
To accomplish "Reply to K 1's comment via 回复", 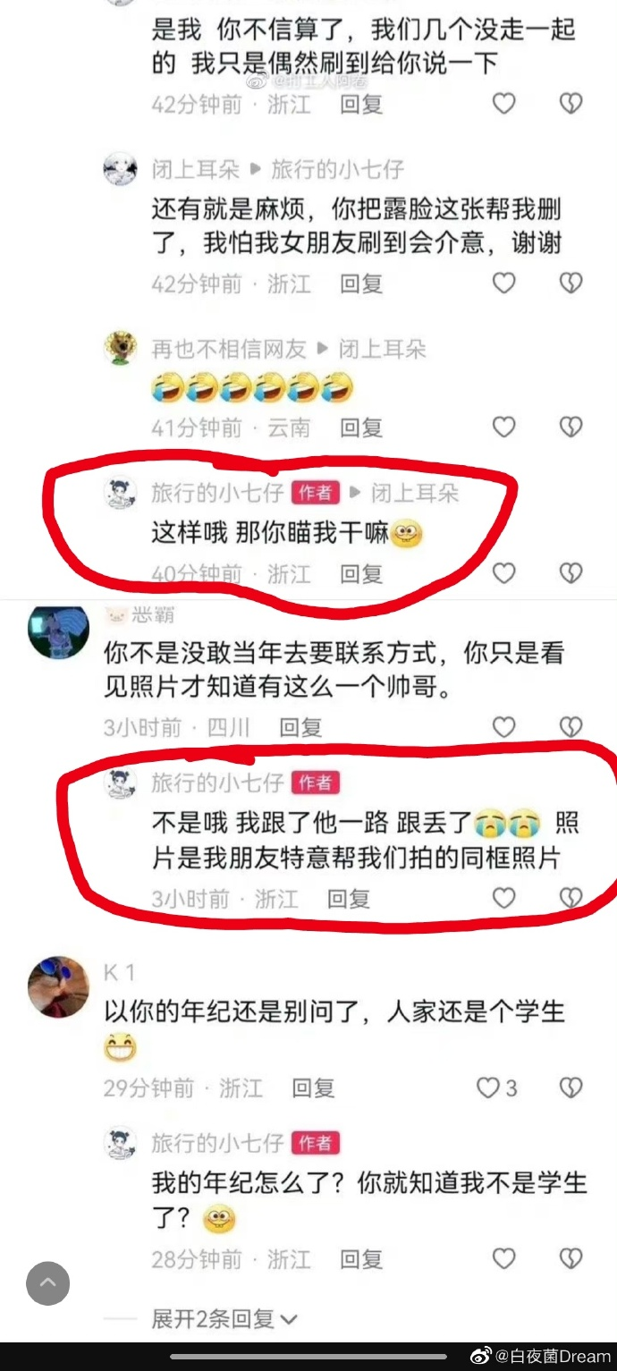I will (313, 1088).
